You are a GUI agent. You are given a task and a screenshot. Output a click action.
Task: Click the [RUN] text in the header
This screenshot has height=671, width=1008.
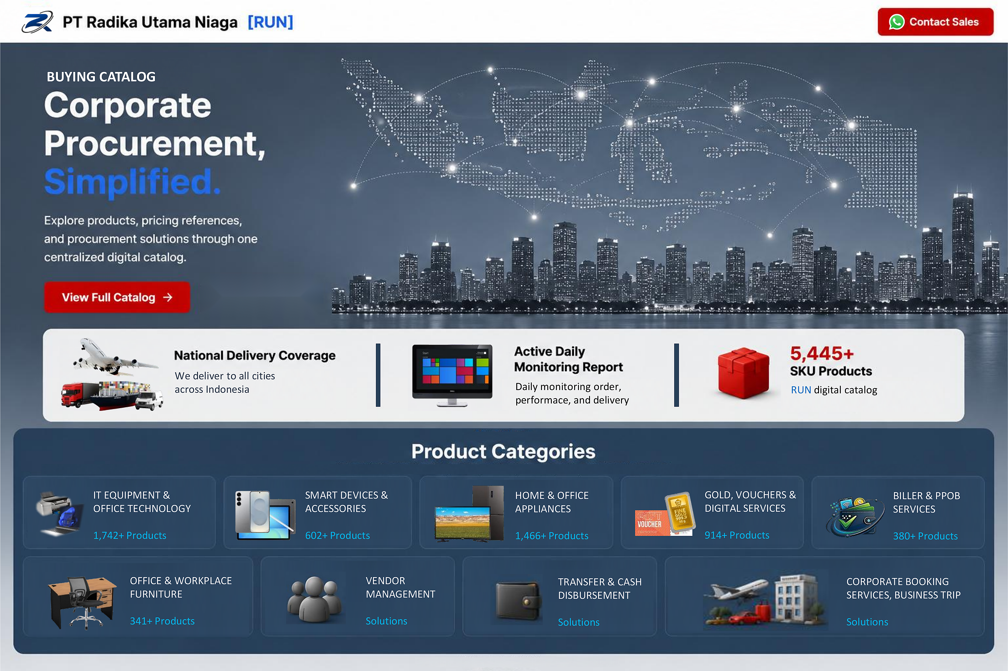pyautogui.click(x=270, y=22)
